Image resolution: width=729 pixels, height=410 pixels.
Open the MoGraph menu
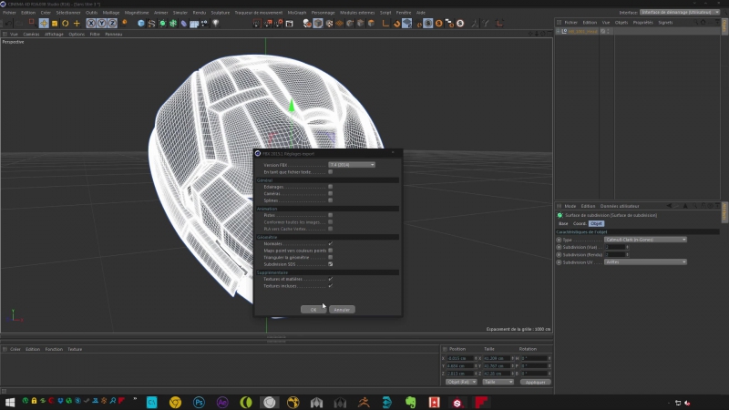click(x=297, y=13)
